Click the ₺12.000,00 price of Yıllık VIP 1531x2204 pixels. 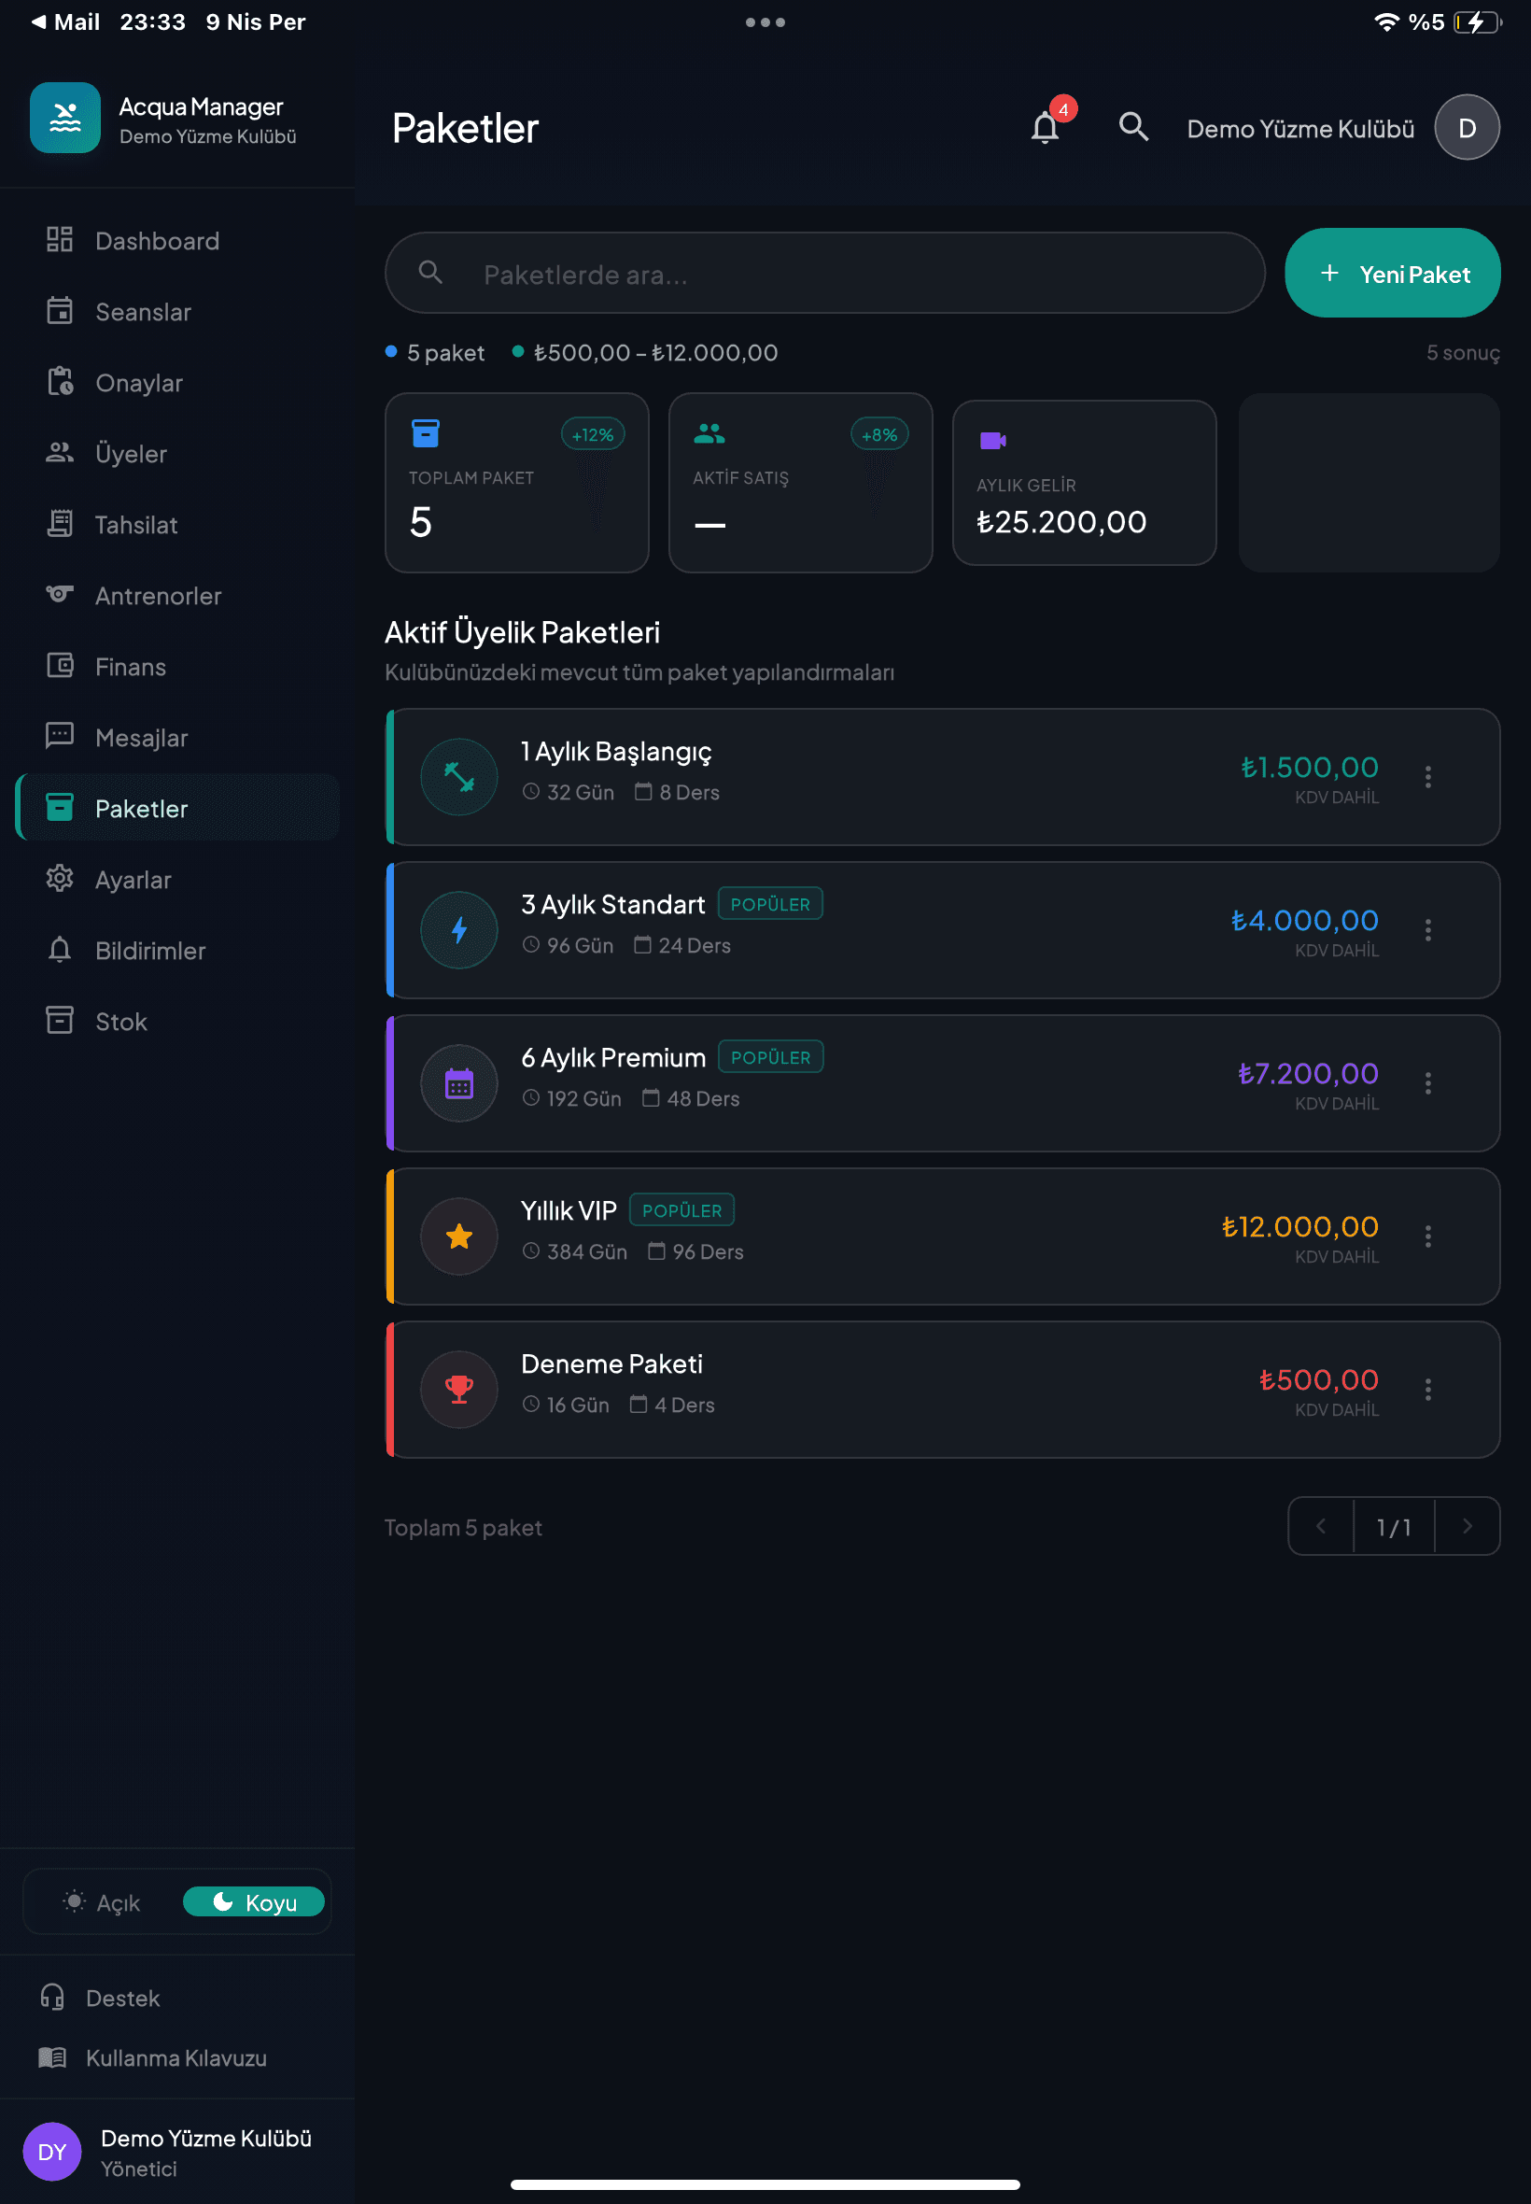pos(1299,1226)
